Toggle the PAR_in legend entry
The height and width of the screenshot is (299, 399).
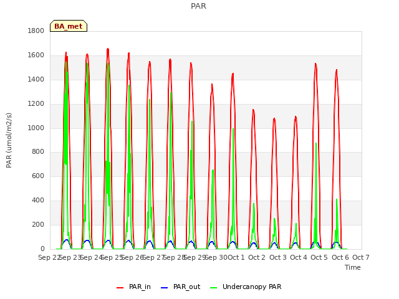[133, 287]
